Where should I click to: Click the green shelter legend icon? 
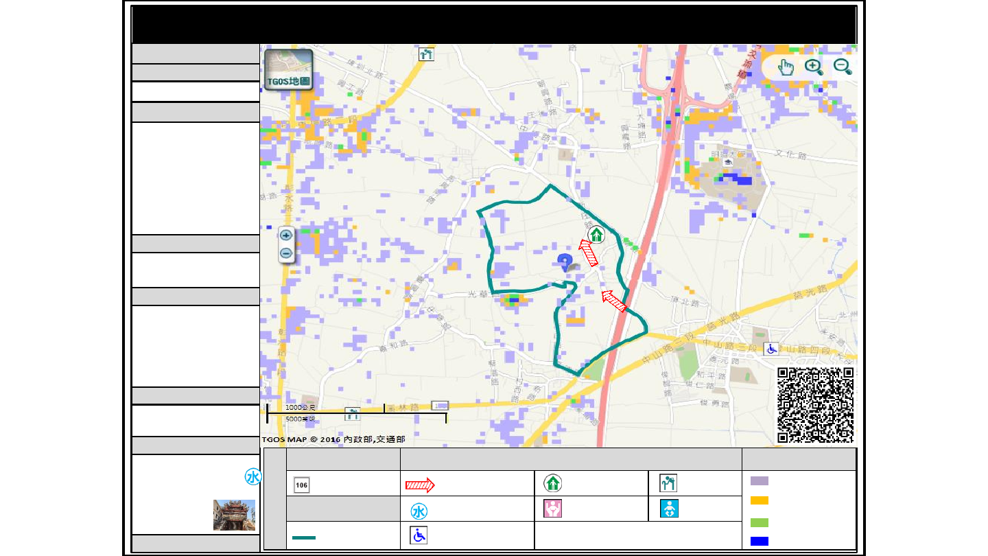coord(553,483)
